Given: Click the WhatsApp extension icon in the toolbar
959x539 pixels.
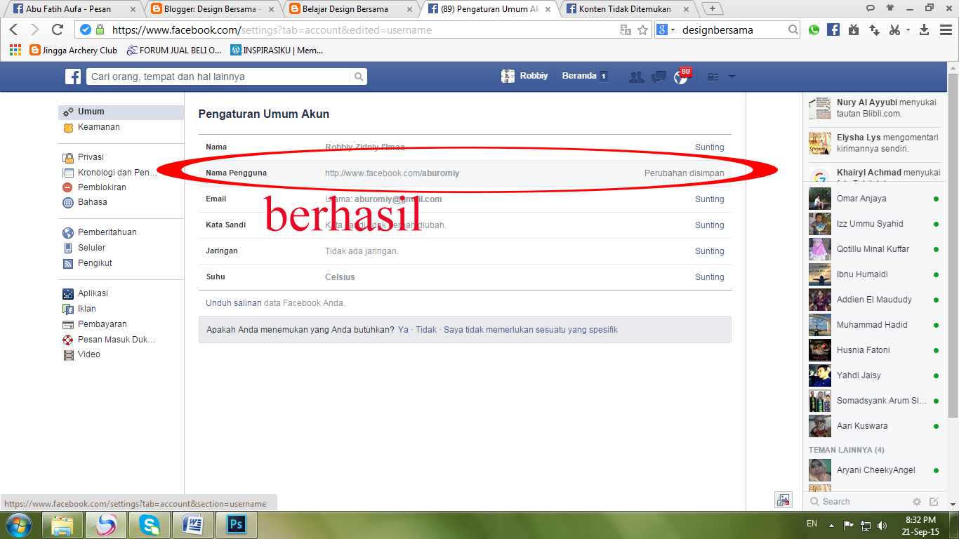Looking at the screenshot, I should pos(814,31).
